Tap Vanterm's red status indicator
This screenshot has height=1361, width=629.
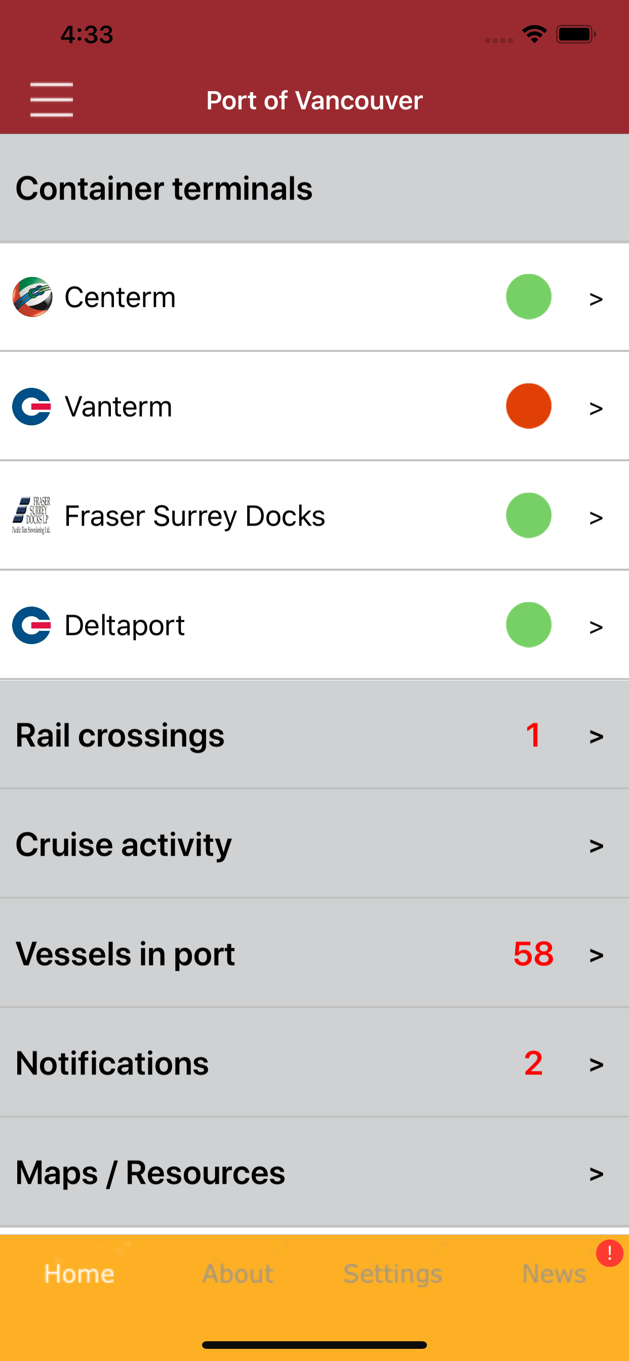(529, 406)
